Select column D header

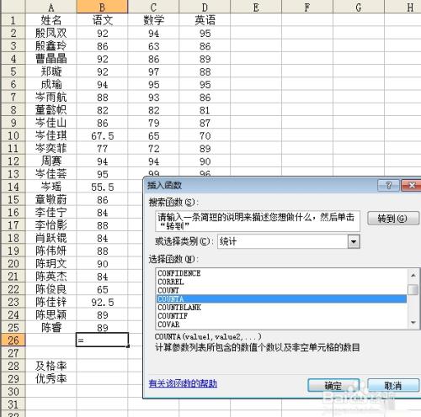pos(205,7)
